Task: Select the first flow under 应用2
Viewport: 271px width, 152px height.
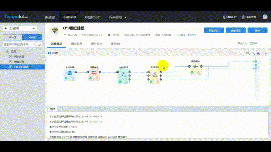Action: (19, 57)
